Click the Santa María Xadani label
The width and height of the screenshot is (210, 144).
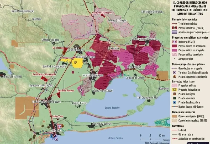point(103,91)
